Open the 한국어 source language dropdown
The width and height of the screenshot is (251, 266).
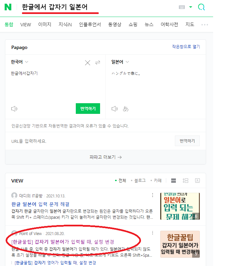[20, 62]
